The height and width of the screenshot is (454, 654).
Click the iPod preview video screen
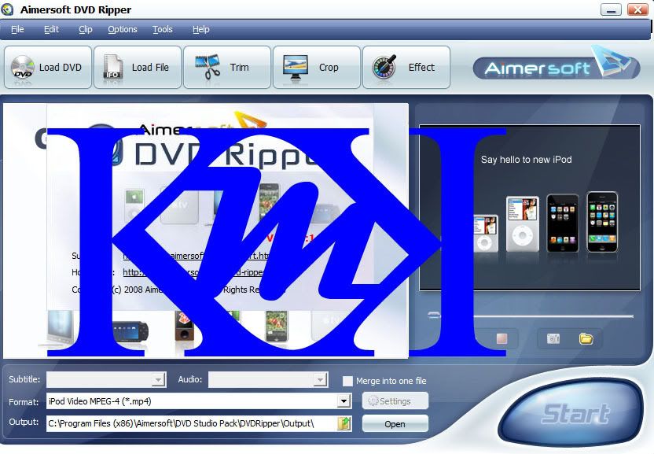point(530,207)
